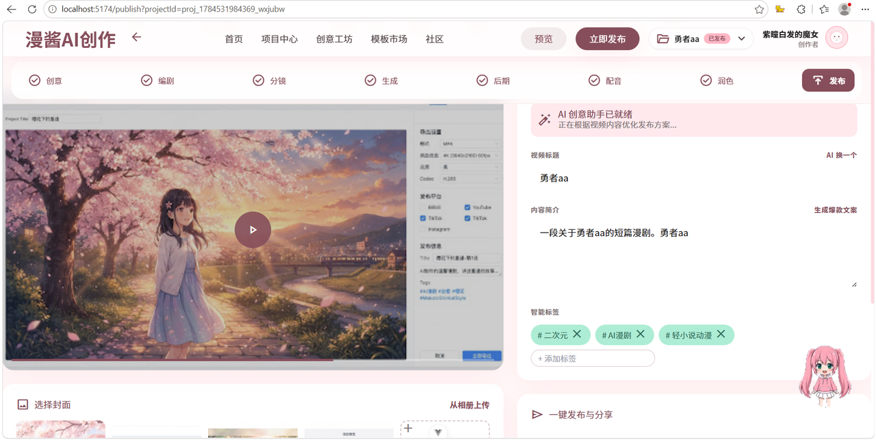Click the 一键发布与分享 heading

[x=580, y=415]
